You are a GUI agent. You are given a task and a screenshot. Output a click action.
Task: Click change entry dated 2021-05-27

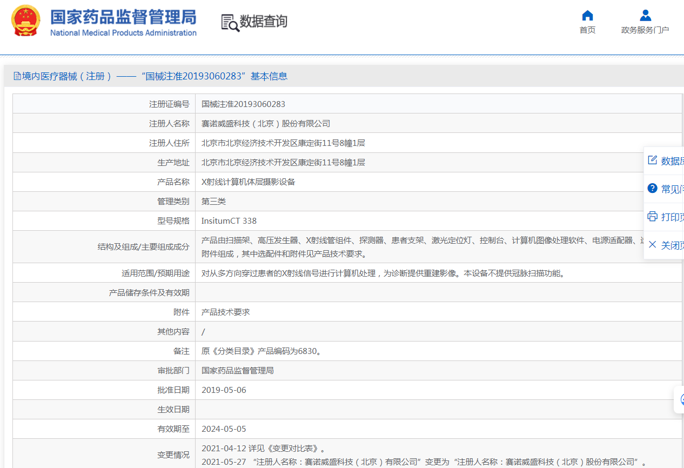click(x=424, y=462)
